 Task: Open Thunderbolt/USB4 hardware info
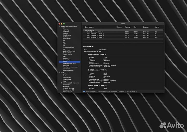[68, 47]
